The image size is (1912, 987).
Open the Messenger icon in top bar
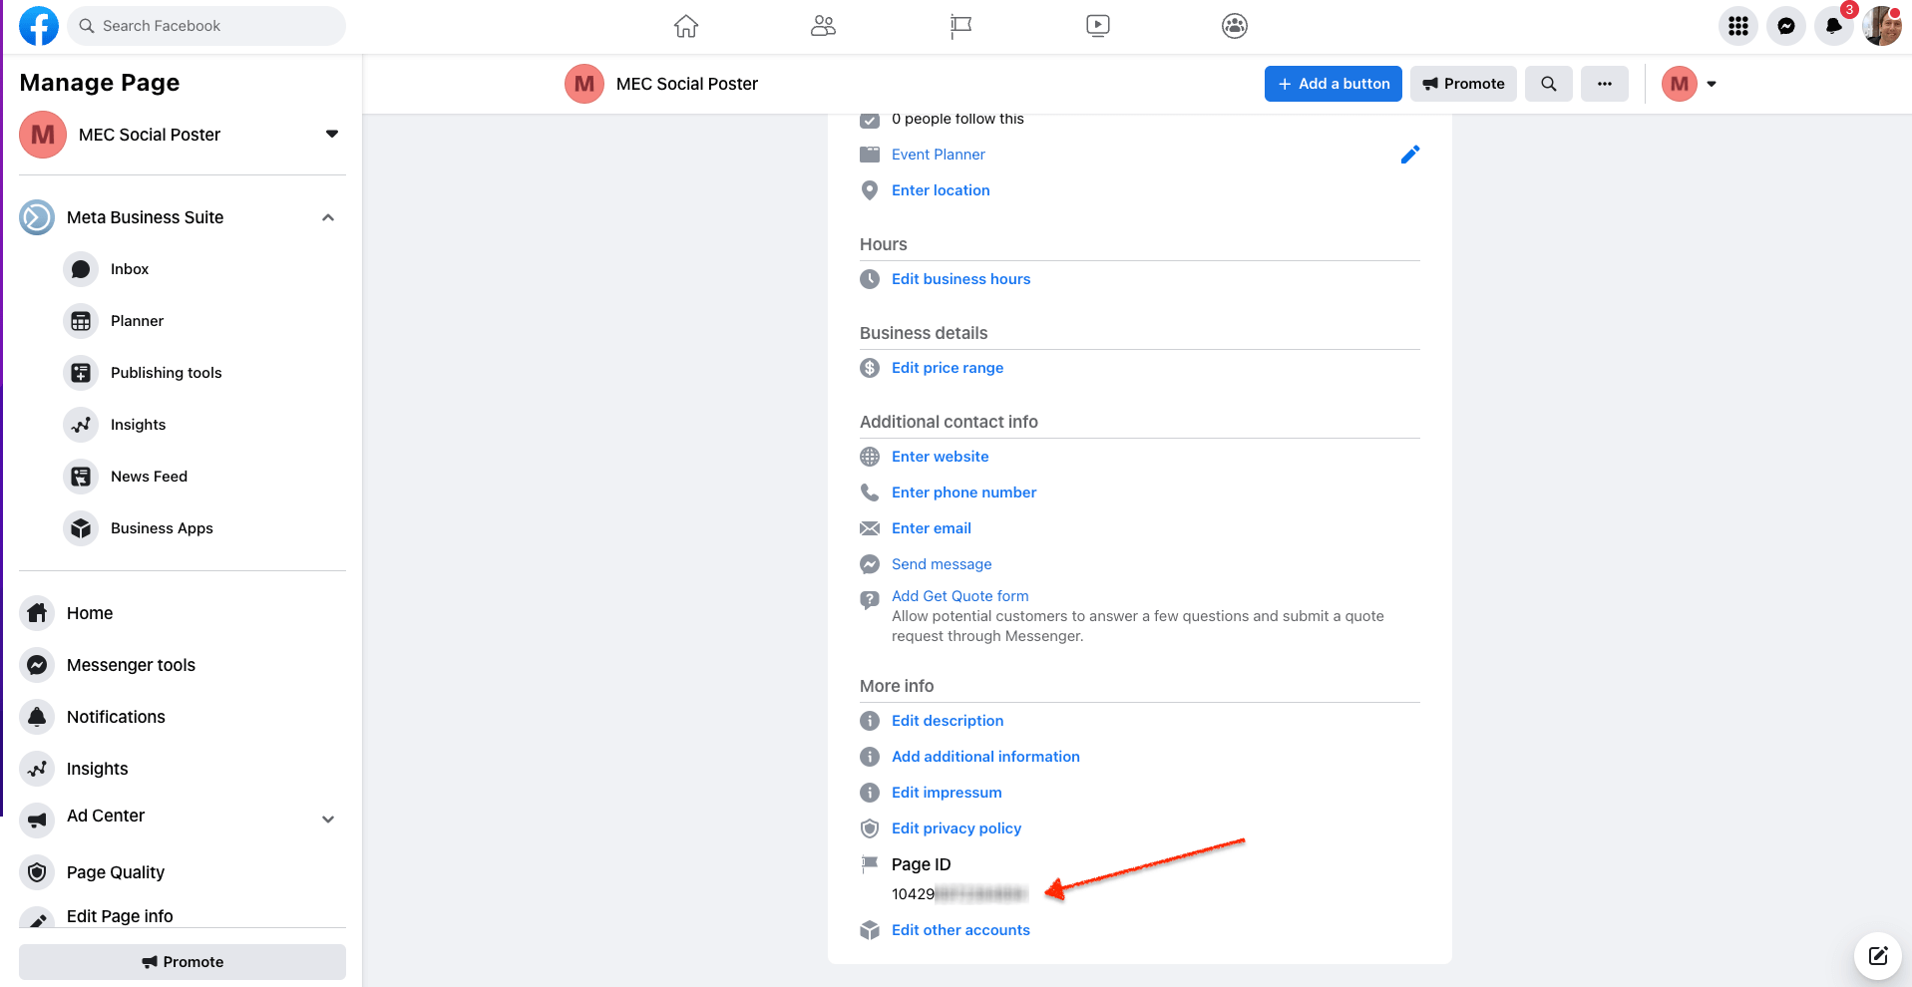coord(1785,26)
